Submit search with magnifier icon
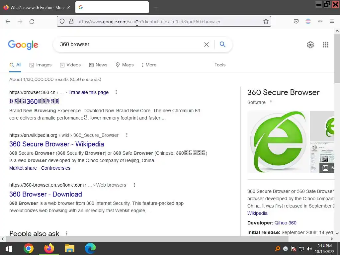The width and height of the screenshot is (340, 255). tap(222, 44)
